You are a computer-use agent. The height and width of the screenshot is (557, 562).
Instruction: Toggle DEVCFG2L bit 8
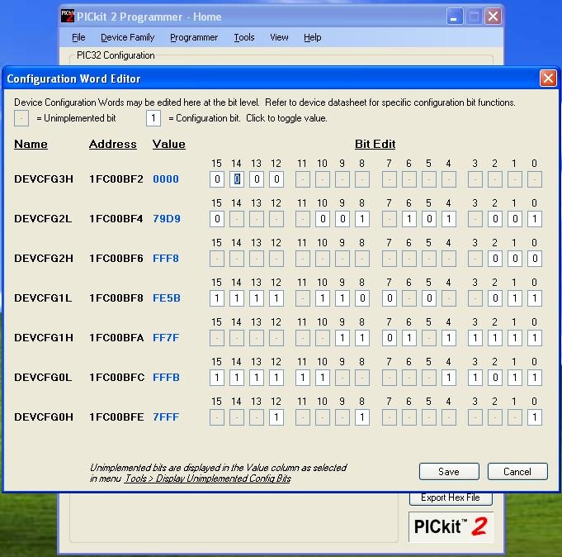click(x=362, y=219)
